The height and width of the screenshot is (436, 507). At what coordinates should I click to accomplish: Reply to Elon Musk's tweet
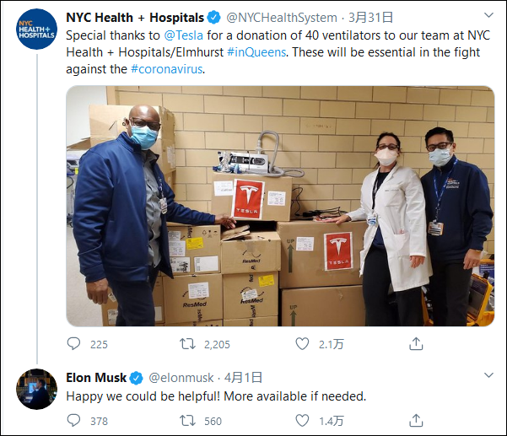(x=73, y=421)
